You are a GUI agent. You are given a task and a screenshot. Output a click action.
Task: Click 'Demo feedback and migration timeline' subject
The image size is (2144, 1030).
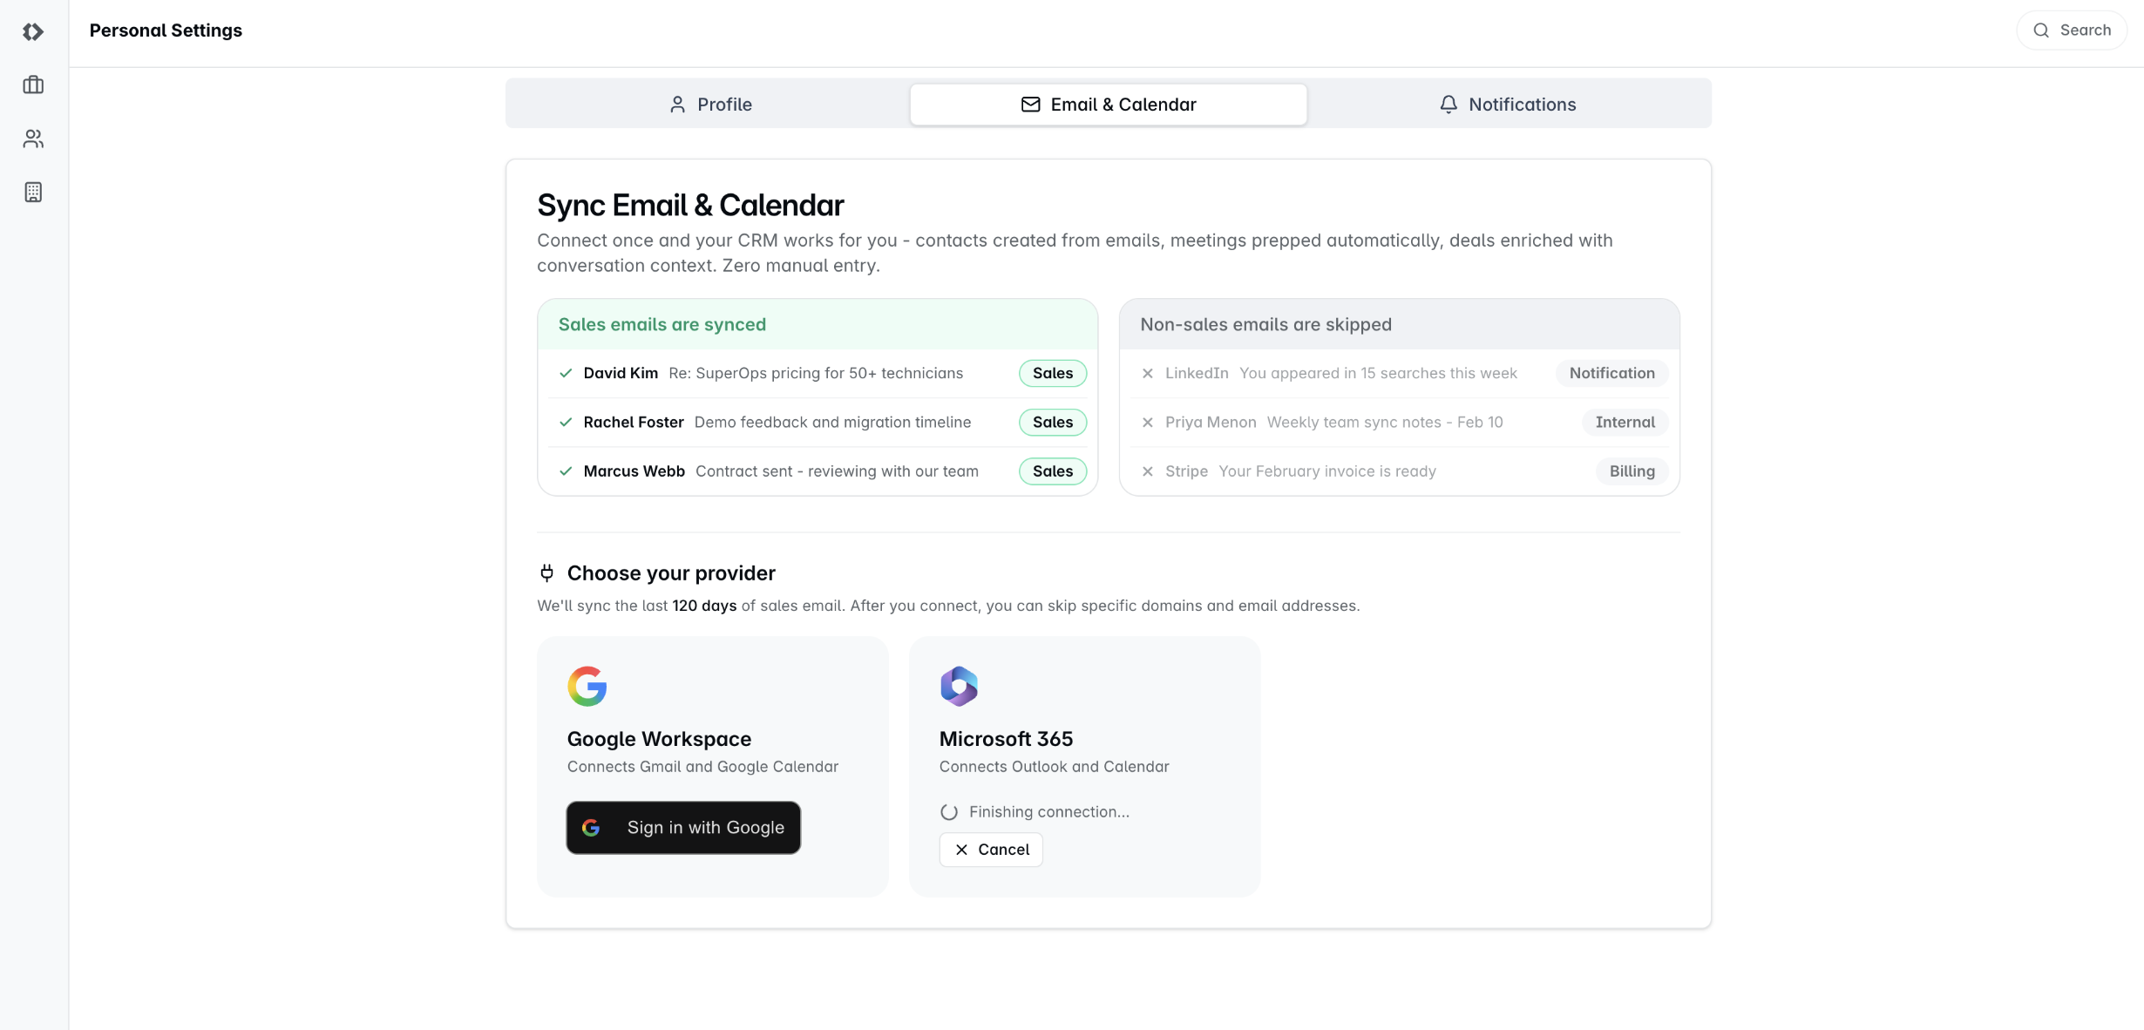click(x=832, y=422)
